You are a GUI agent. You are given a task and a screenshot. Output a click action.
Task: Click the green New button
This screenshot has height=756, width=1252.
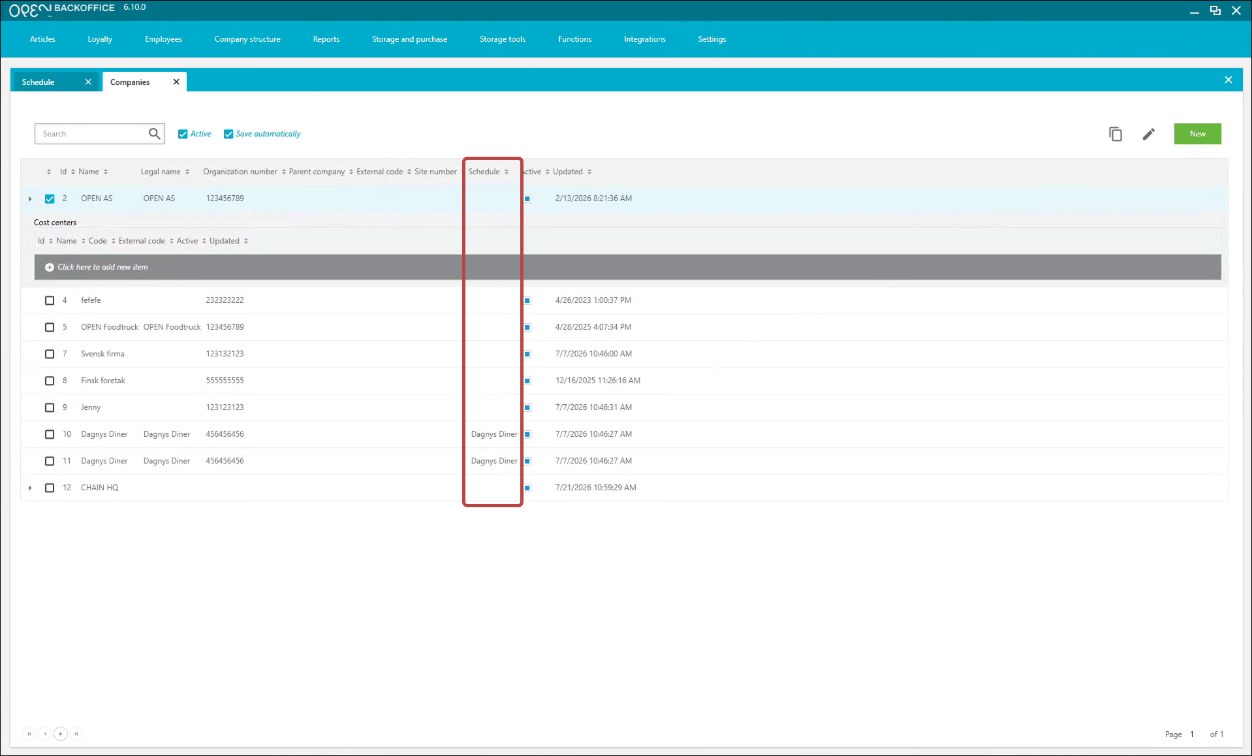click(1197, 134)
